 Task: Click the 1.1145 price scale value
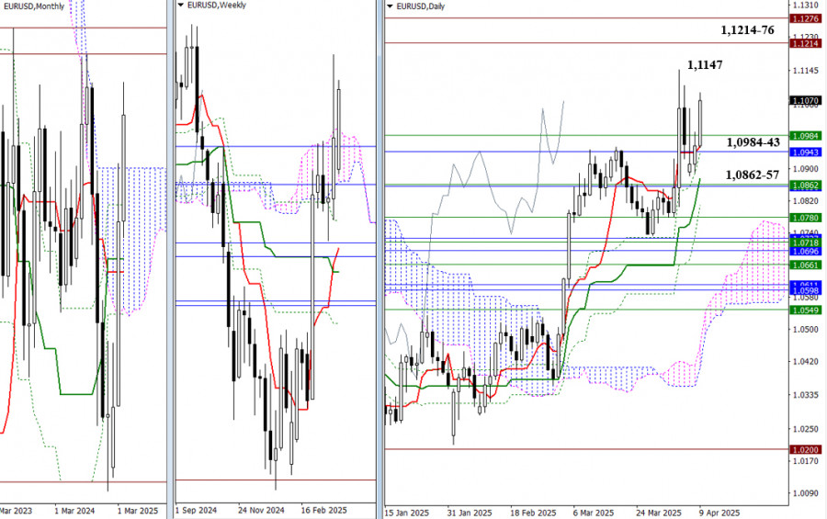[x=806, y=71]
